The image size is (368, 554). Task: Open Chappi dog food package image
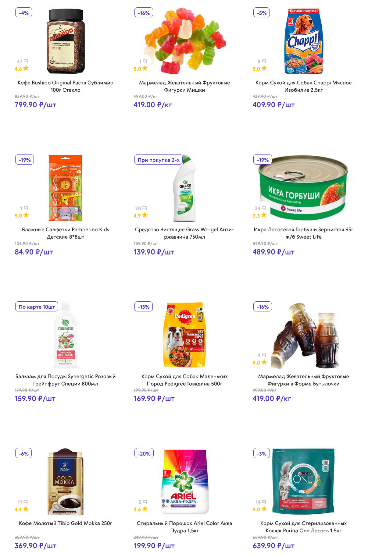coord(304,41)
